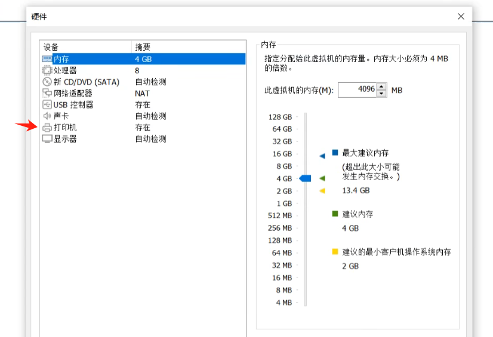493x337 pixels.
Task: Click 自动检测 summary for 声卡
Action: [150, 116]
